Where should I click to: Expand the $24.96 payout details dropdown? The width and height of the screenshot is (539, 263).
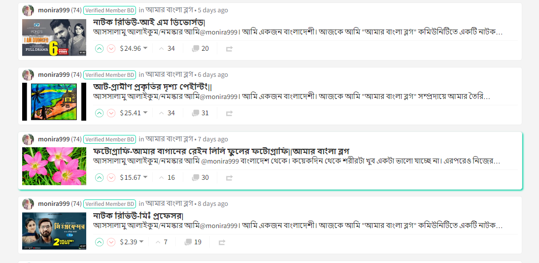pyautogui.click(x=145, y=48)
